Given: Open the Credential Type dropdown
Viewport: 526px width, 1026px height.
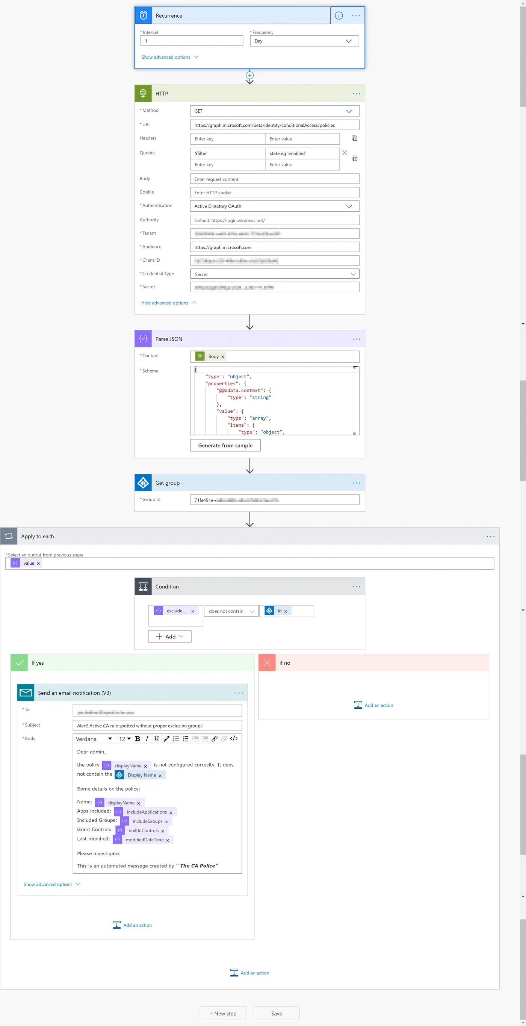Looking at the screenshot, I should (275, 274).
